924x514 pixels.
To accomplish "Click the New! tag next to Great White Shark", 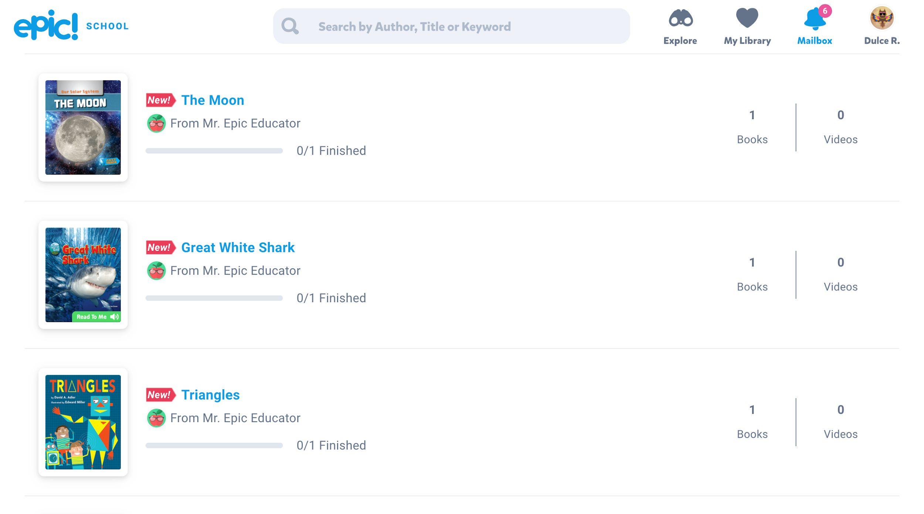I will 160,247.
